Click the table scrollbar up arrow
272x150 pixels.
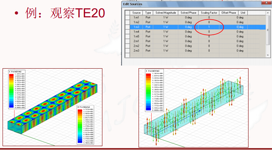coord(268,12)
